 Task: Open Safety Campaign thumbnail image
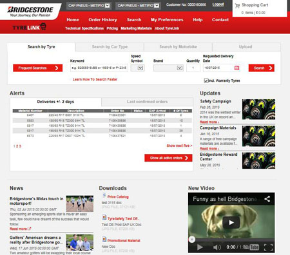pos(258,109)
